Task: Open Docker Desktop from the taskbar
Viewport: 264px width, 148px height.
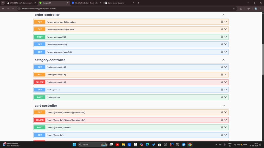Action: [x=184, y=145]
